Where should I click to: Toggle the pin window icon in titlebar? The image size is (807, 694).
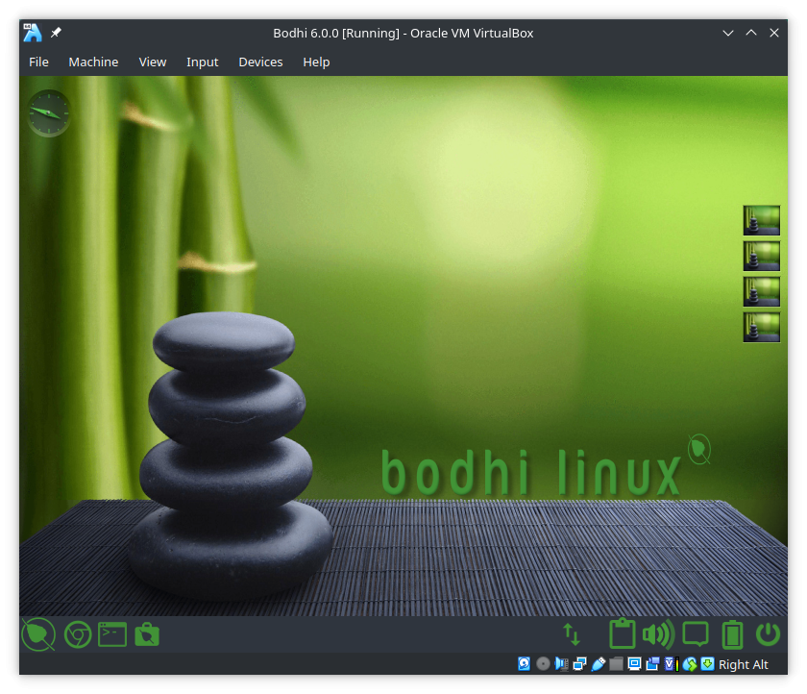click(57, 33)
